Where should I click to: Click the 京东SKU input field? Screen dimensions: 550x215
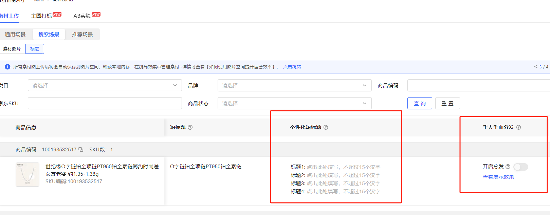[105, 103]
